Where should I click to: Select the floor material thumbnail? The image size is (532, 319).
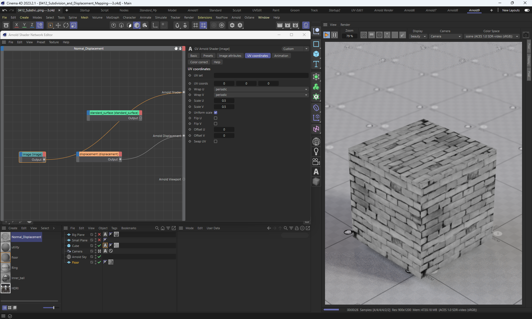[x=6, y=257]
